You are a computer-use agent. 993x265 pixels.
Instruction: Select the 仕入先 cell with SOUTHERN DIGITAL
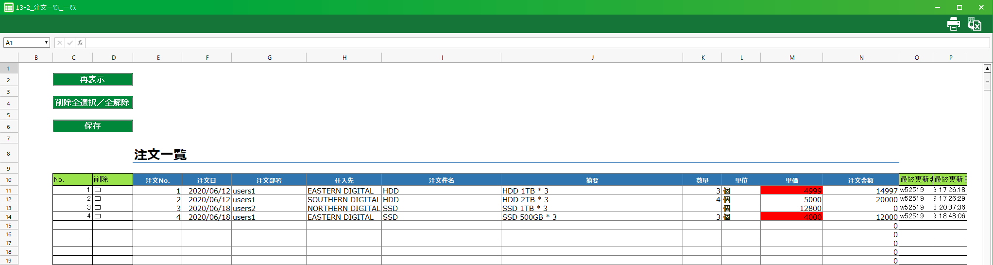pos(343,199)
